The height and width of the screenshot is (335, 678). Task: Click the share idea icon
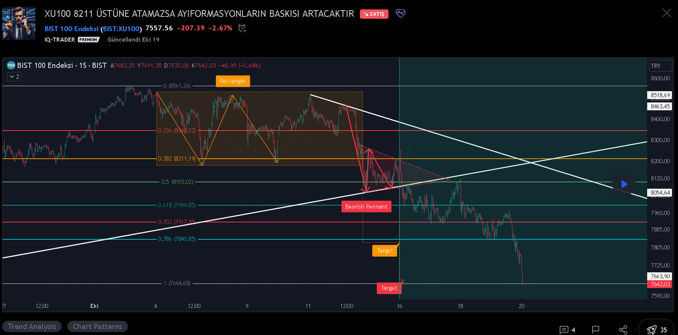click(623, 329)
